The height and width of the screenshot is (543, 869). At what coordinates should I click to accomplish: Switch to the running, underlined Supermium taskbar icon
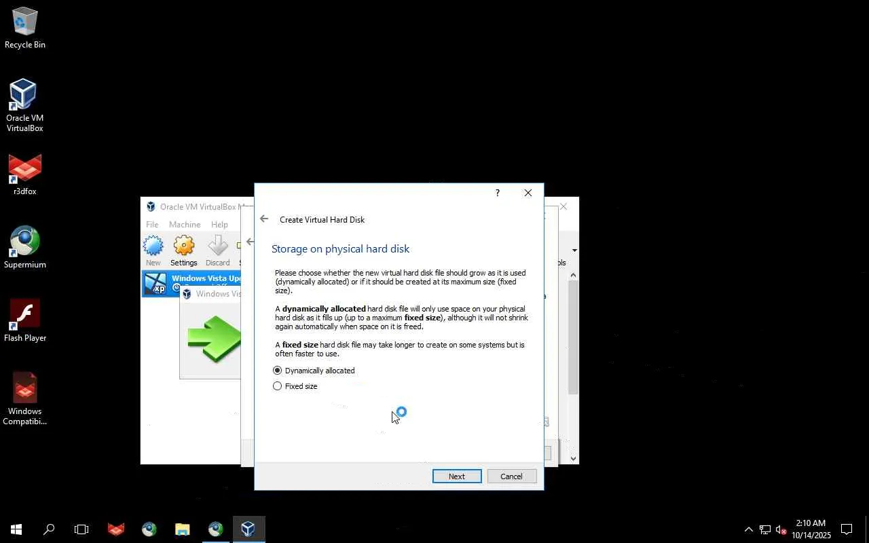pos(216,529)
